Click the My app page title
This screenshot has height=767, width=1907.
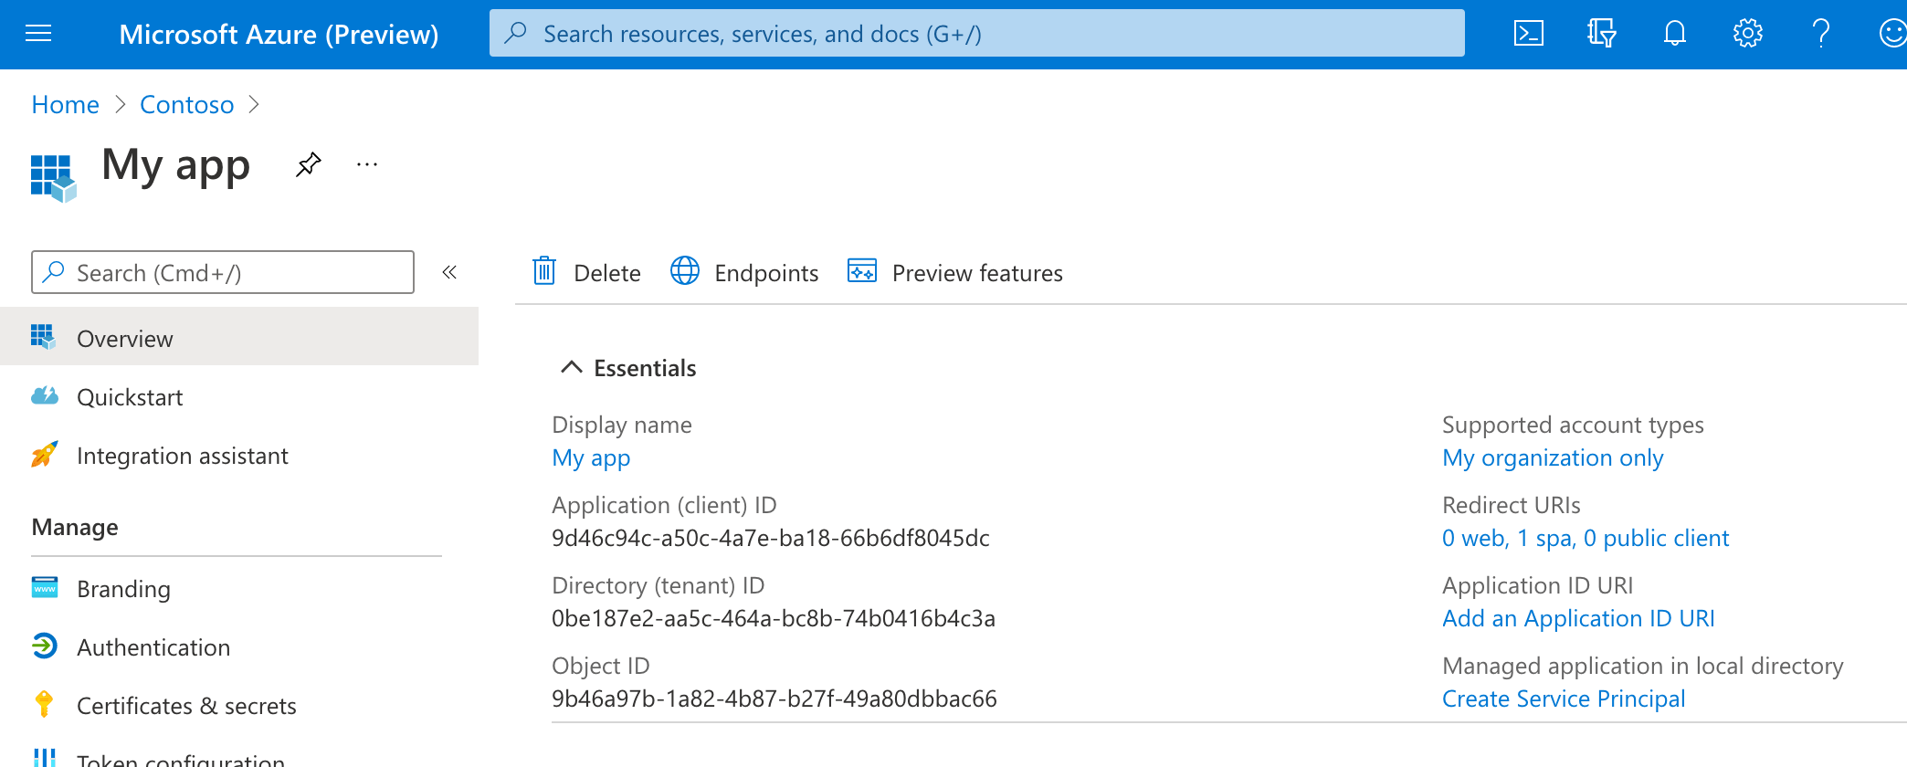175,166
